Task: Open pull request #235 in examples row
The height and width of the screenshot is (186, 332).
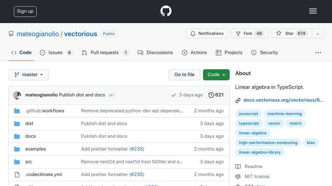Action: (x=137, y=149)
